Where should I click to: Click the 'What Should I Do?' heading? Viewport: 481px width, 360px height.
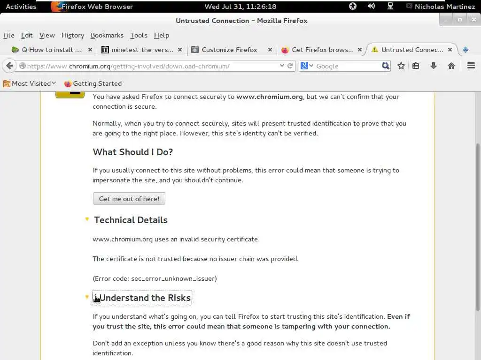[133, 152]
